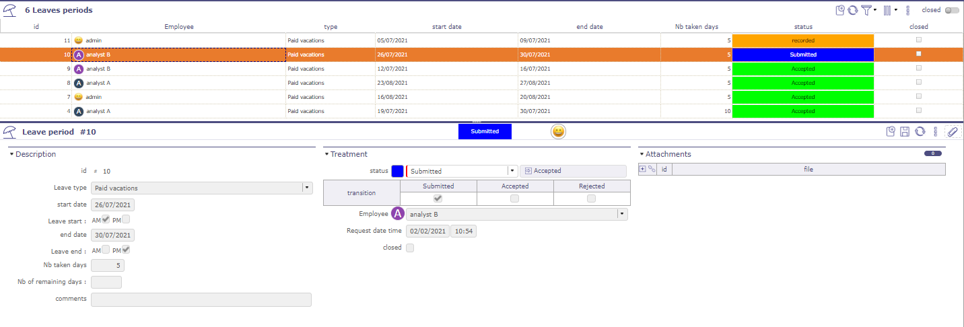Viewport: 964px width, 327px height.
Task: Click the blue status color swatch
Action: (397, 171)
